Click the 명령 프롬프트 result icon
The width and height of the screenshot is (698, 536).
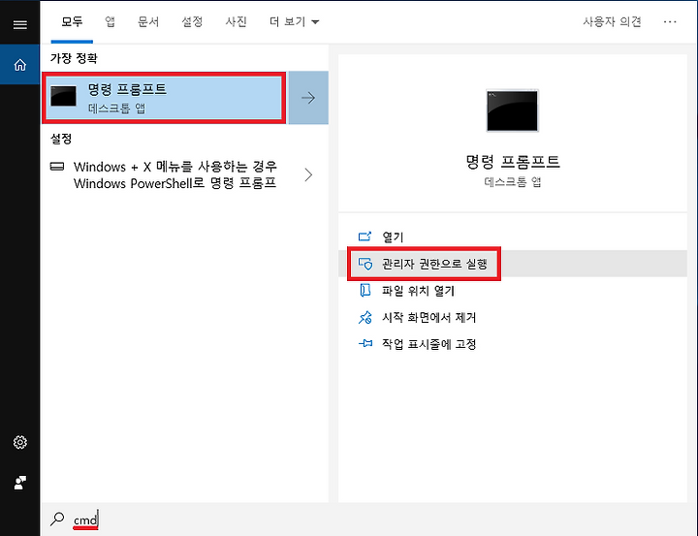point(63,97)
